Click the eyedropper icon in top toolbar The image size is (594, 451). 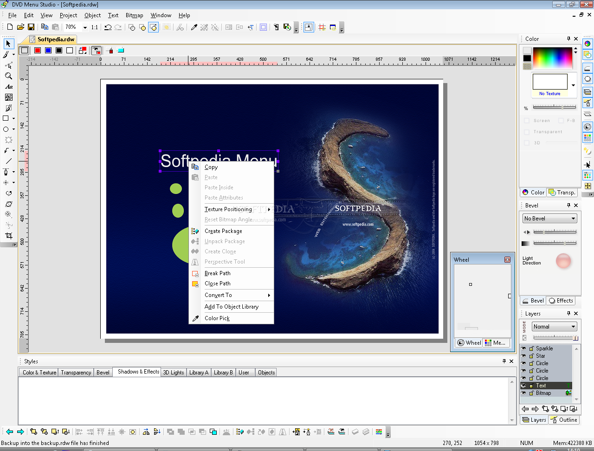point(194,27)
